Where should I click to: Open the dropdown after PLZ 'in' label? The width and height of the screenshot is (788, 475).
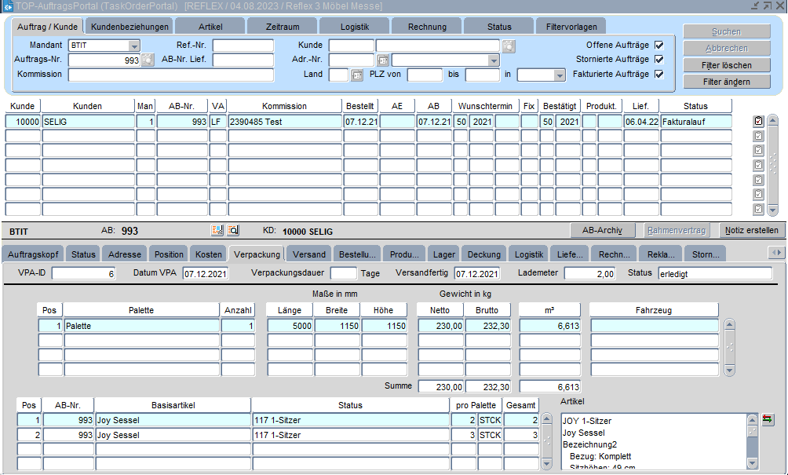click(x=559, y=75)
